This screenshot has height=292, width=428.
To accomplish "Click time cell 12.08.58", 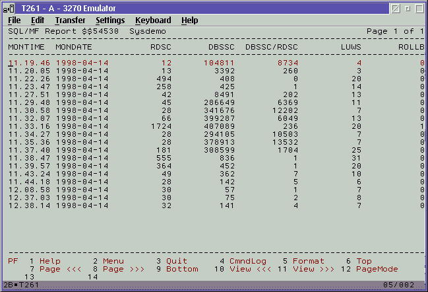I will (29, 190).
